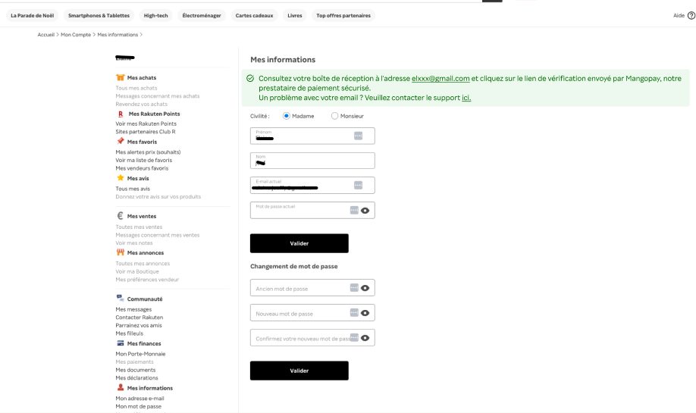Click the support link 'ici'
Viewport: 696px width, 413px height.
click(466, 98)
